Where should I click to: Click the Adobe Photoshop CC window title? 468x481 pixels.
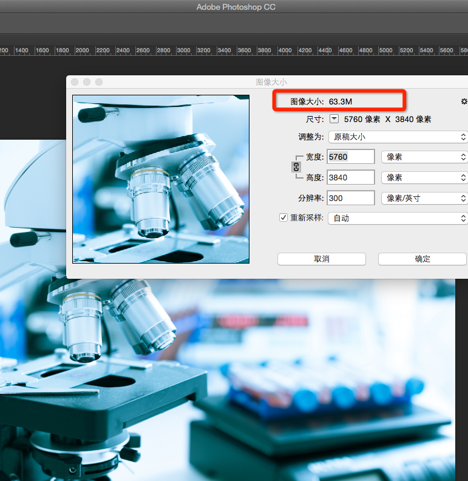click(236, 7)
